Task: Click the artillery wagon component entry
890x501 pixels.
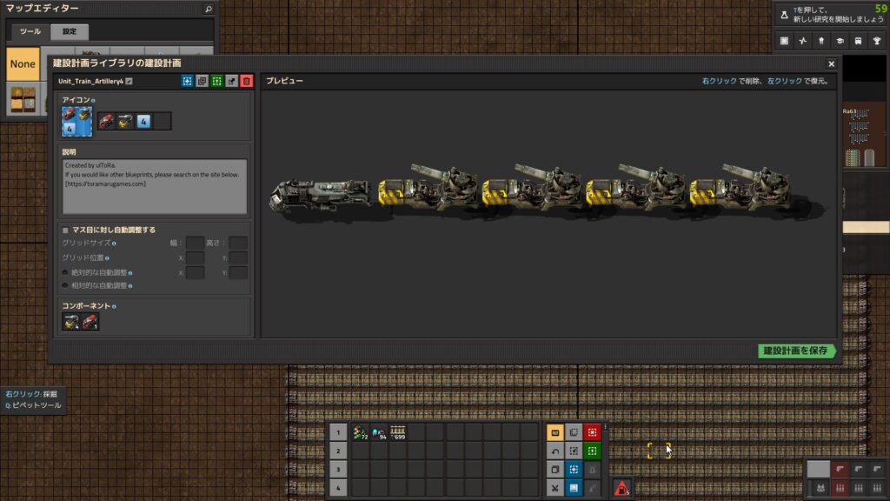Action: tap(71, 322)
